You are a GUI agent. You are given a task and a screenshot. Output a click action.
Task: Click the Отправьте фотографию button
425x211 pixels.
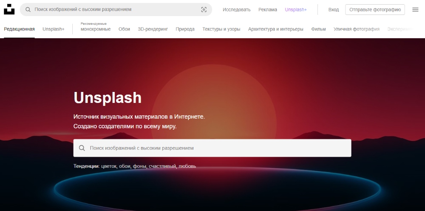tap(375, 9)
